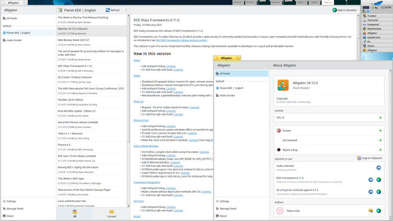
Task: Open Tracker from the Deskbar
Action: (377, 16)
